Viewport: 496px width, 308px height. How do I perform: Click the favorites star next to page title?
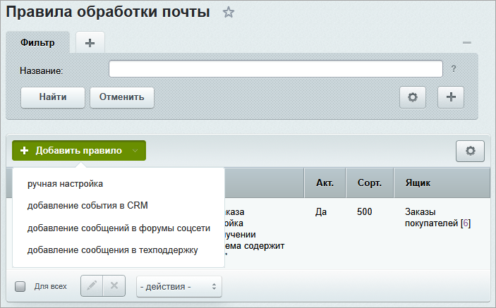[x=227, y=13]
